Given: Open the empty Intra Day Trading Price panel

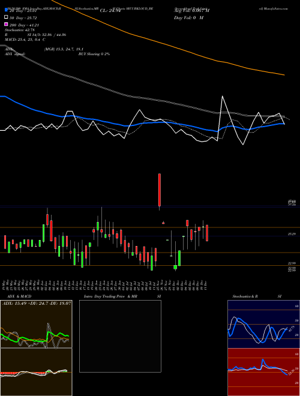Looking at the screenshot, I should (120, 336).
